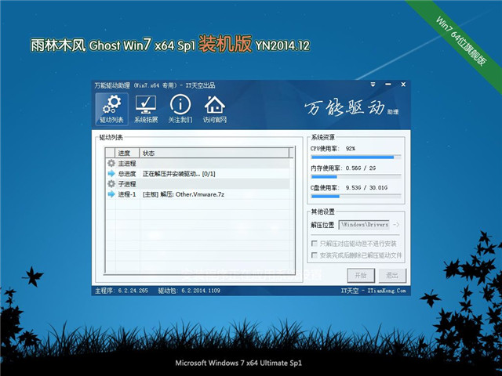This screenshot has height=376, width=502.
Task: Click the CPU使用率 progress bar
Action: 356,157
